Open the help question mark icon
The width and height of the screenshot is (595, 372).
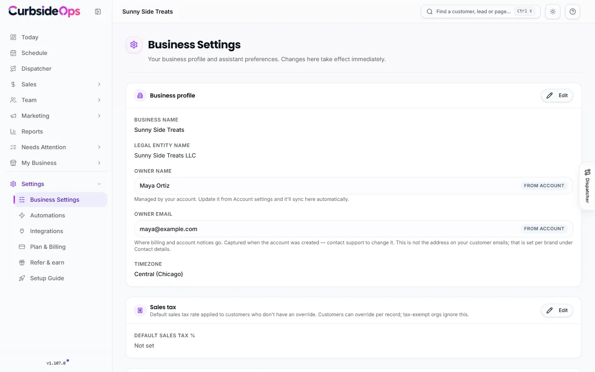573,12
